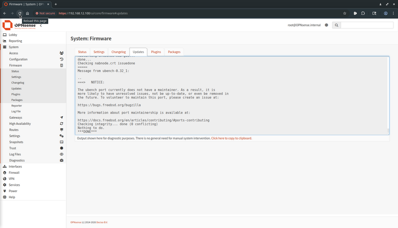398x228 pixels.
Task: Click the Not secure site indicator
Action: point(45,13)
